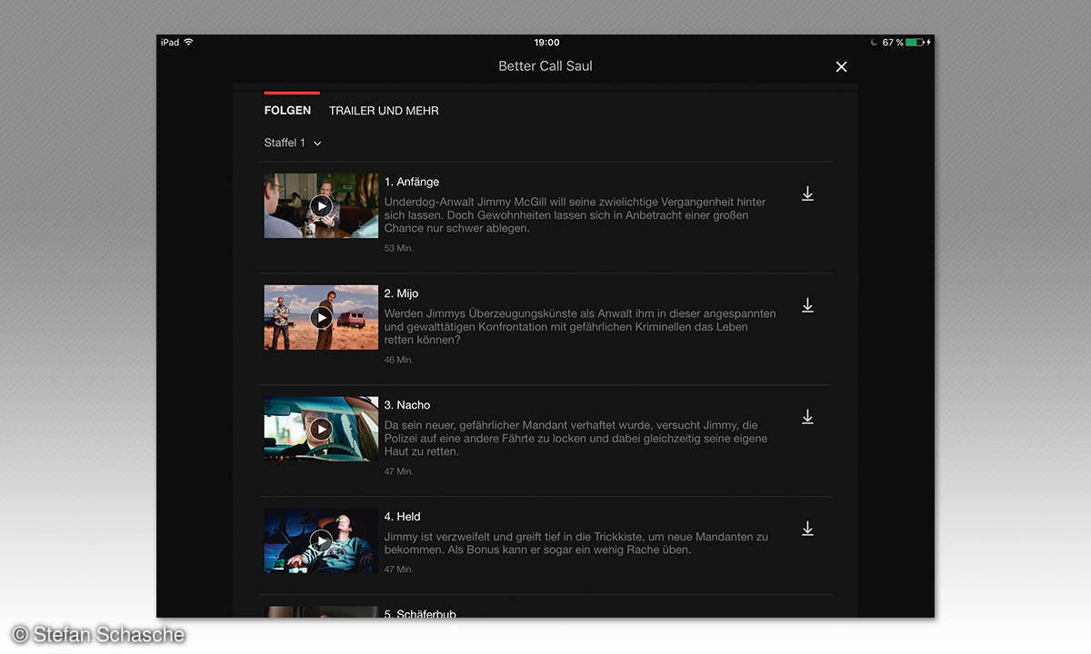Click the 47 Min. label under Held
The height and width of the screenshot is (654, 1091).
point(398,570)
